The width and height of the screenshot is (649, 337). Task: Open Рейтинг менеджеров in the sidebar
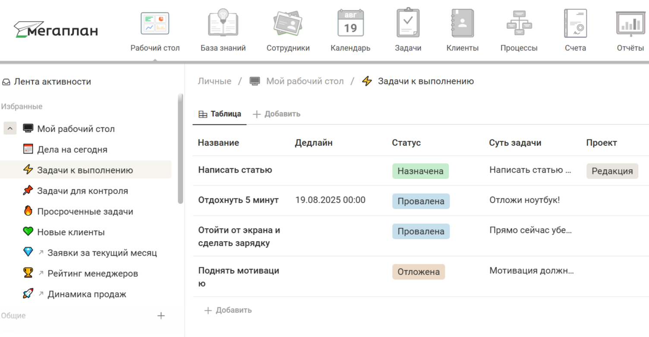[x=92, y=273]
